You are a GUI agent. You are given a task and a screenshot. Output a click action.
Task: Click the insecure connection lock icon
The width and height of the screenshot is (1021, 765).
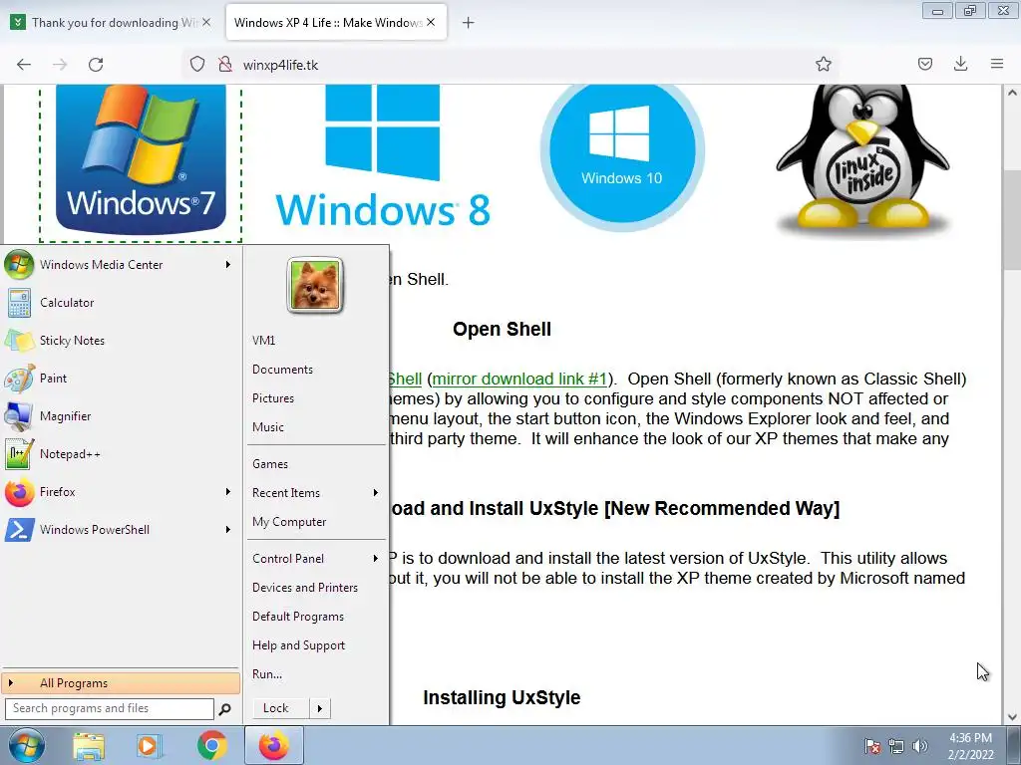(x=225, y=65)
